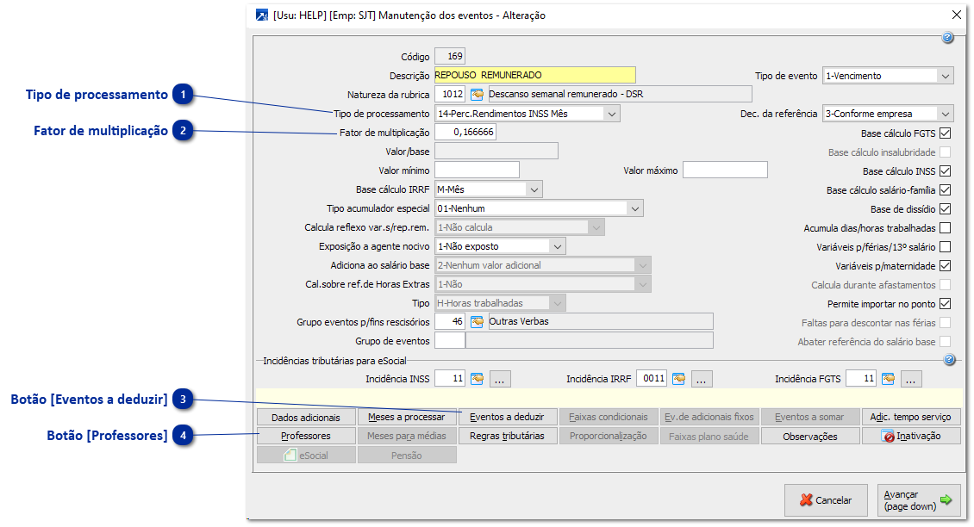Uncheck Base de dissídio checkbox
This screenshot has height=527, width=974.
945,209
